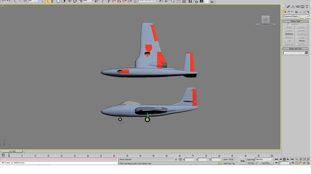Viewport: 311px width, 174px height.
Task: Toggle the Selection Lock padlock
Action: pos(176,159)
